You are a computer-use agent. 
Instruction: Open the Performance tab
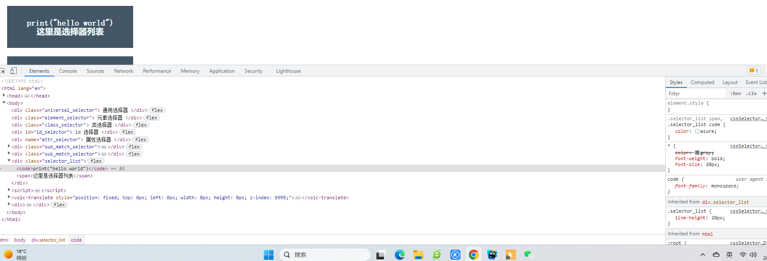click(157, 71)
